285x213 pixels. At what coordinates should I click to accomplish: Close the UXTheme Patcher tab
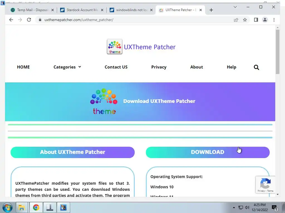point(201,10)
